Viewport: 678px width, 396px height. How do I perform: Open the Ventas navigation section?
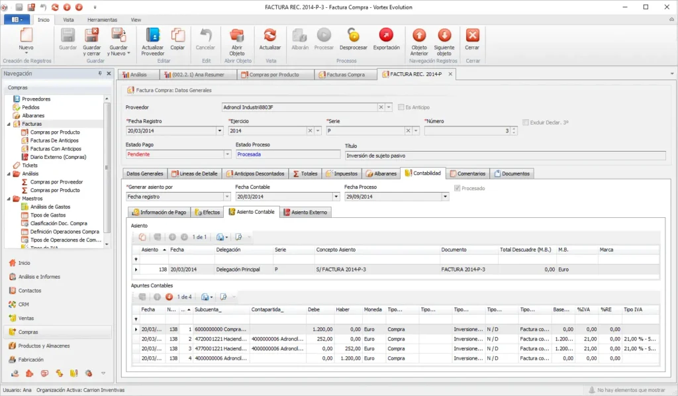(26, 318)
